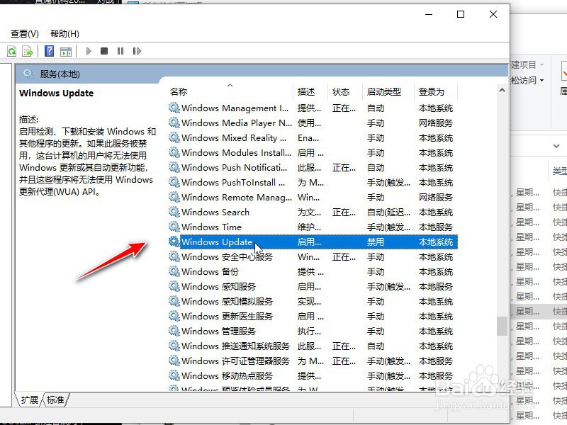Restart the service with the restart icon
Viewport: 567px width, 425px height.
click(x=137, y=51)
